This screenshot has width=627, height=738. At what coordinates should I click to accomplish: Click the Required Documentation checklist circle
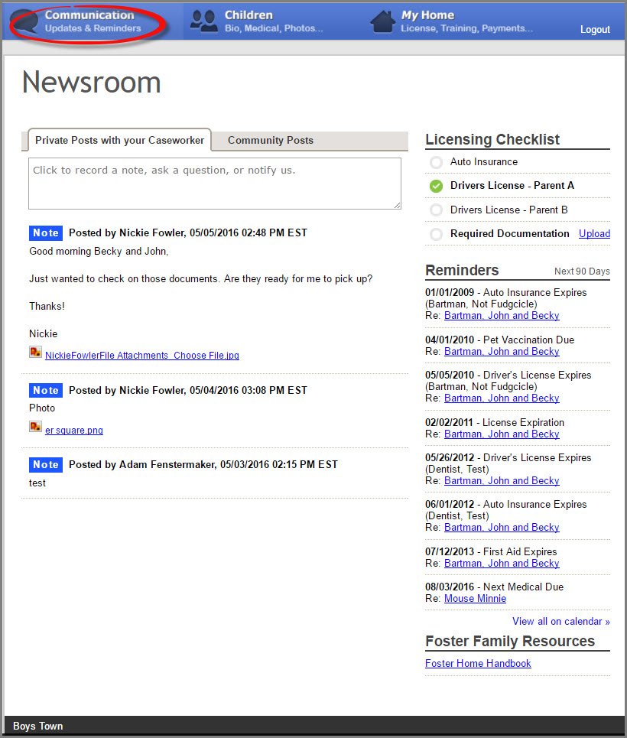click(437, 234)
